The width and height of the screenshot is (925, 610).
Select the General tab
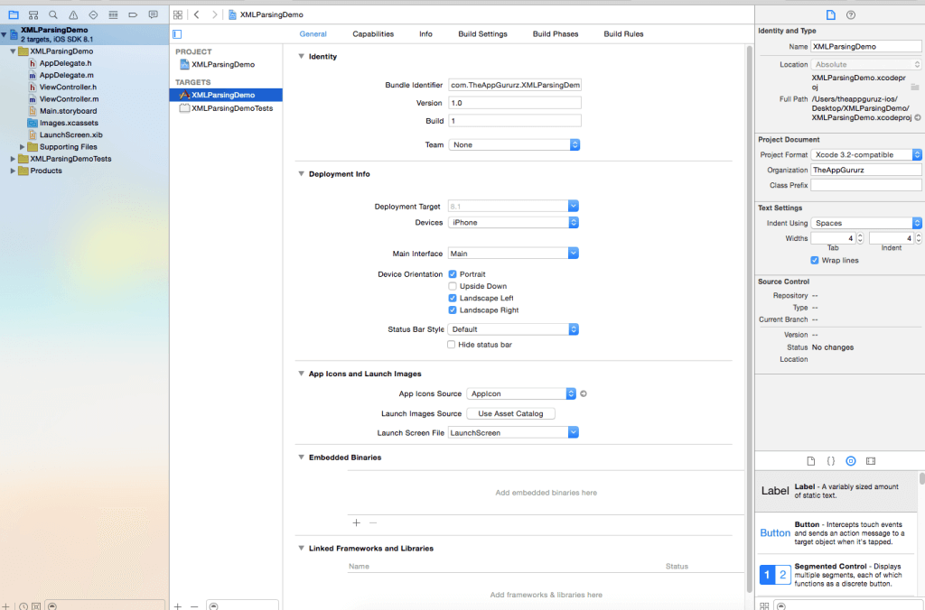[x=313, y=34]
